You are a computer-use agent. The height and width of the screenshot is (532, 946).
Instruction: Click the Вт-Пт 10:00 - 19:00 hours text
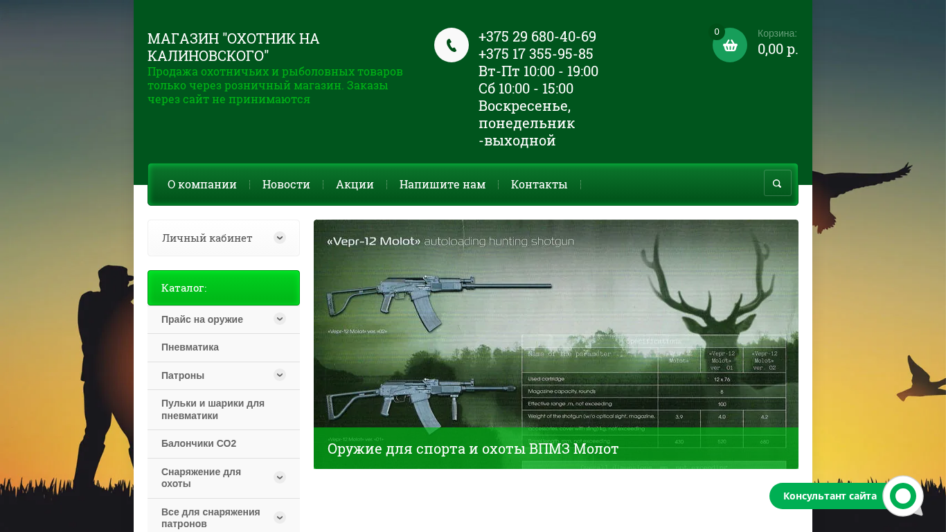pos(538,71)
